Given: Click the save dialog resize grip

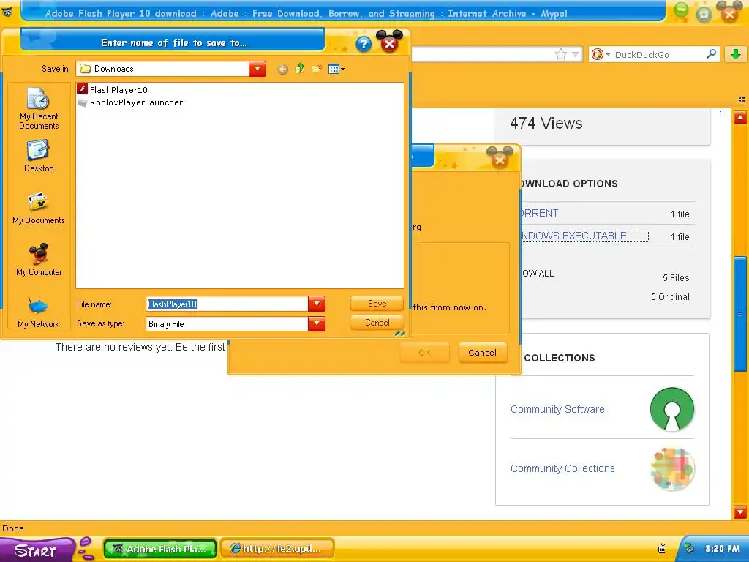Looking at the screenshot, I should coord(400,333).
